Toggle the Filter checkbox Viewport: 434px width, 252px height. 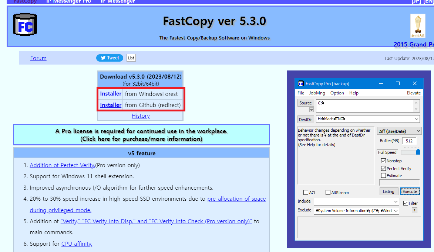406,203
